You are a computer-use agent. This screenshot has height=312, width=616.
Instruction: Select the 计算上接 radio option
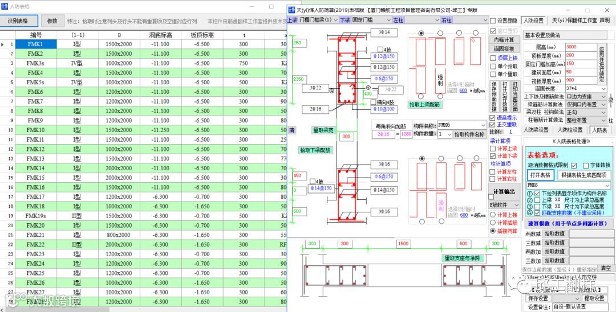tap(493, 215)
